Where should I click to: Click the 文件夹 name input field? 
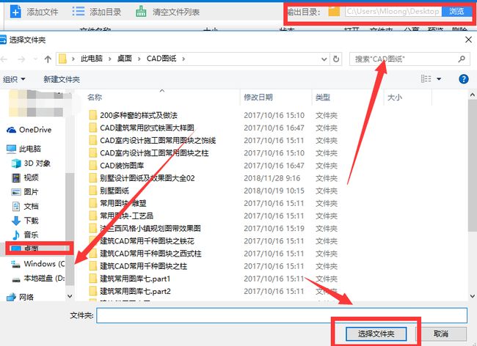point(282,315)
